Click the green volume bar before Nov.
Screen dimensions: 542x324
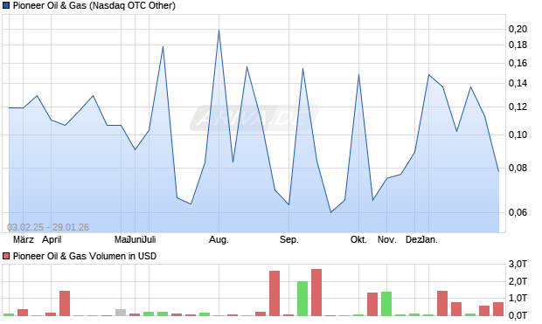pyautogui.click(x=386, y=304)
